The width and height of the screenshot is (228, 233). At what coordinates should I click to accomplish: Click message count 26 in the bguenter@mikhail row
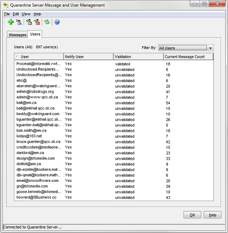[168, 120]
